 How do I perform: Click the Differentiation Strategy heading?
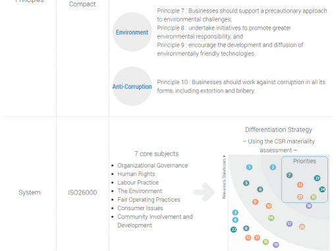pyautogui.click(x=279, y=129)
